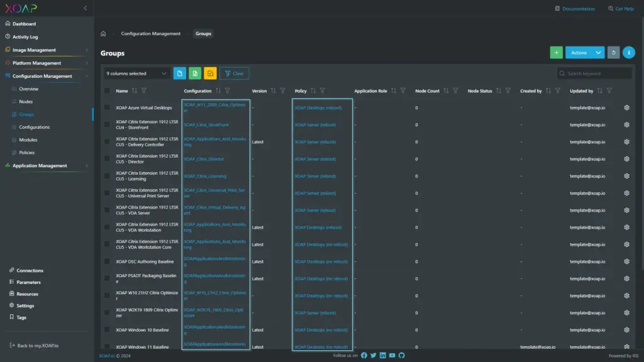644x362 pixels.
Task: Open the Actions dropdown arrow
Action: [x=598, y=53]
